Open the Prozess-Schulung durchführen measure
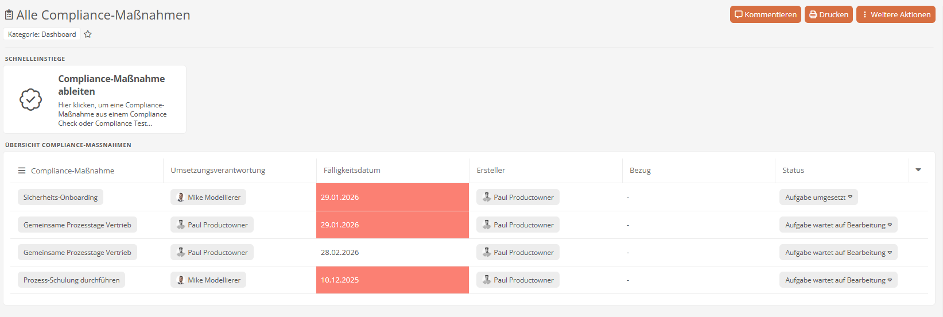This screenshot has height=317, width=943. click(71, 280)
